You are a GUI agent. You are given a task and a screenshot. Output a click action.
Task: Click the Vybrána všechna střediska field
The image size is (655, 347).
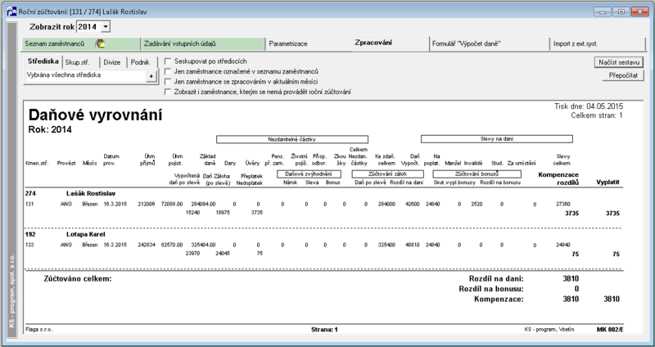click(85, 75)
